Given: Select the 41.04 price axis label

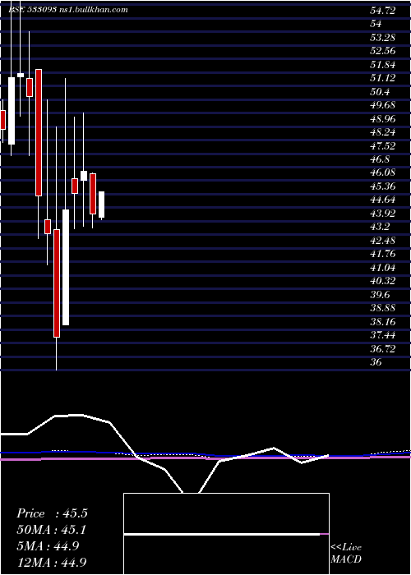Looking at the screenshot, I should coord(383,268).
